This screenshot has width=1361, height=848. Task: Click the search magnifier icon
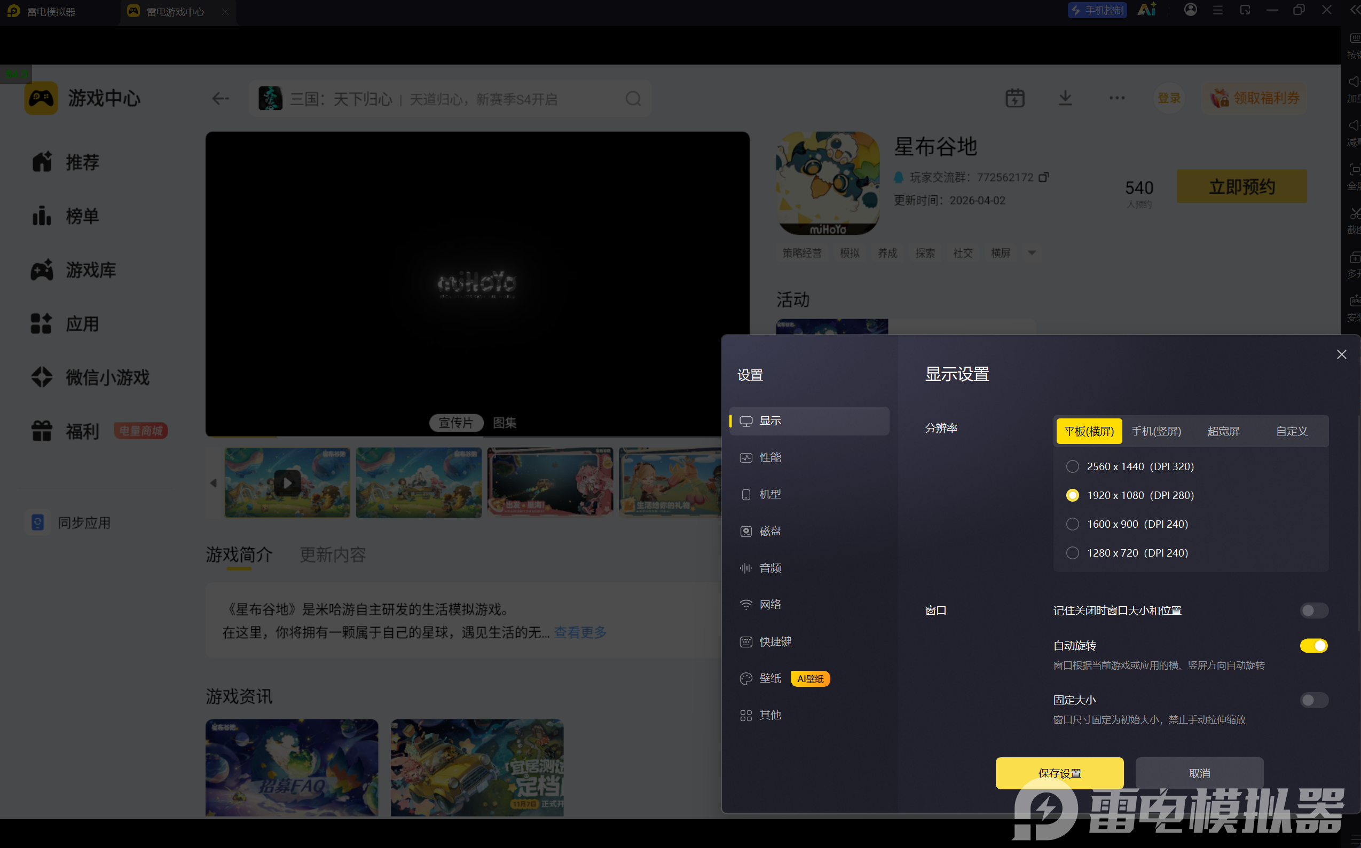(633, 99)
